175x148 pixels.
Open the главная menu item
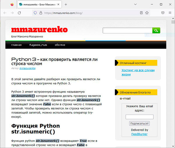16,45
